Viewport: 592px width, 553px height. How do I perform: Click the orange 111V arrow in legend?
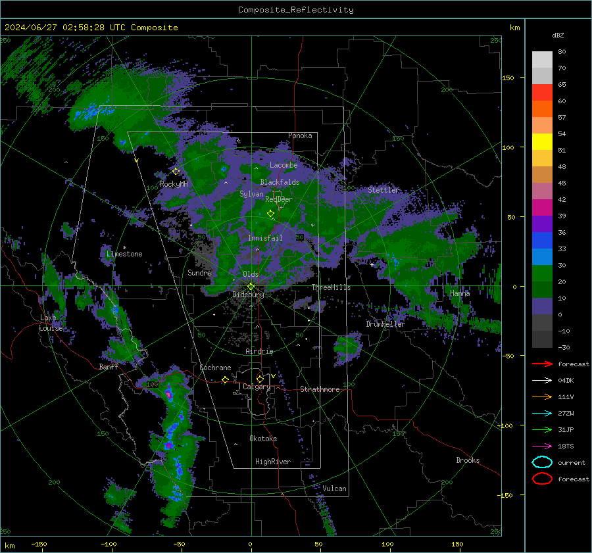click(x=542, y=397)
